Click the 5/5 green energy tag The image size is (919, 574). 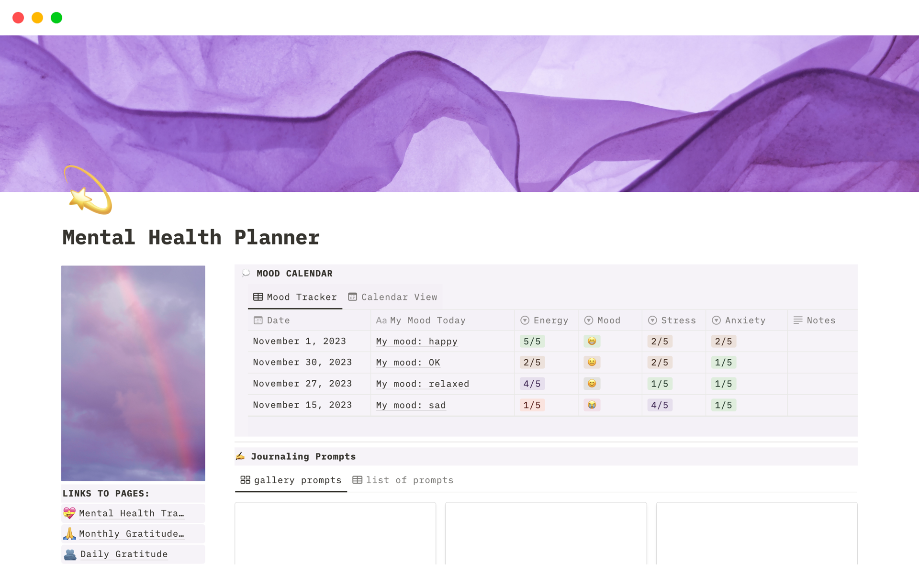pos(532,342)
